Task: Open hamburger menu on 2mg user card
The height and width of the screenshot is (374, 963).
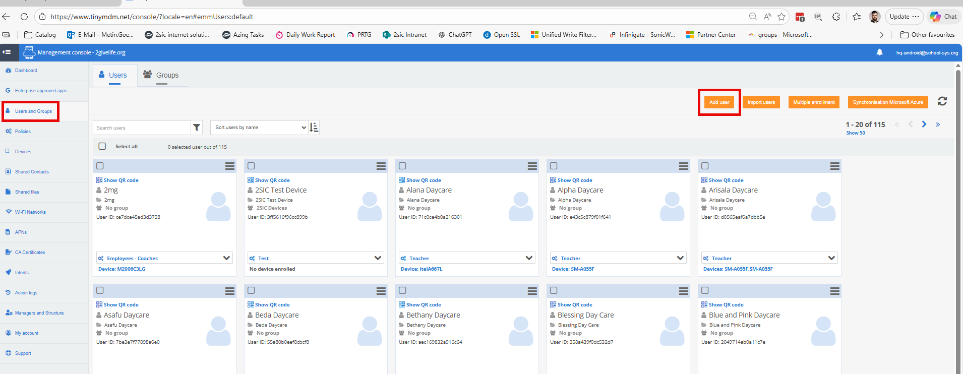Action: (229, 166)
